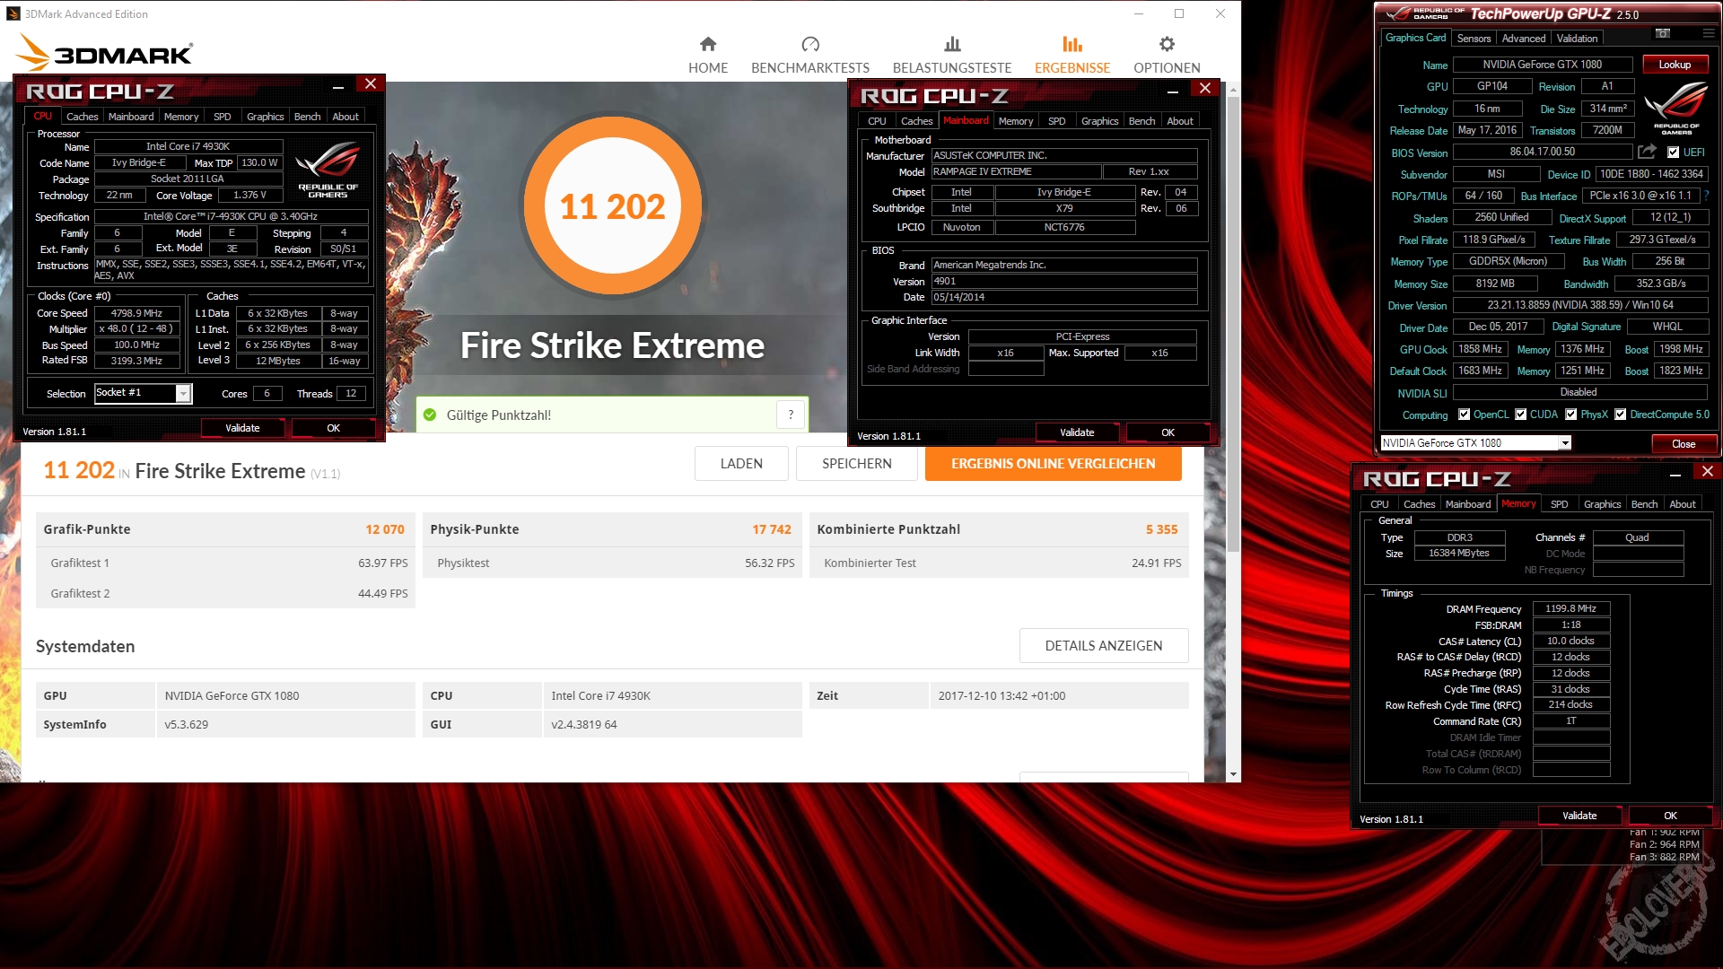
Task: Close the 3DMark Advanced Edition window
Action: coord(1220,13)
